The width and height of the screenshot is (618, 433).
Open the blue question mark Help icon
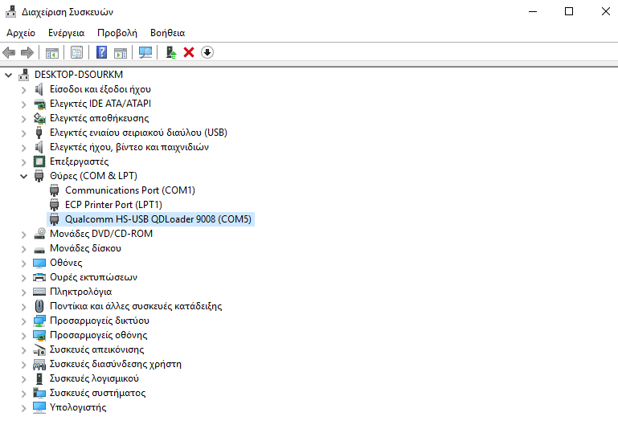102,52
